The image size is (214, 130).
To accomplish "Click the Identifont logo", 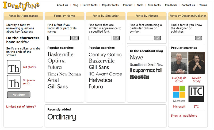I will click(x=21, y=6).
